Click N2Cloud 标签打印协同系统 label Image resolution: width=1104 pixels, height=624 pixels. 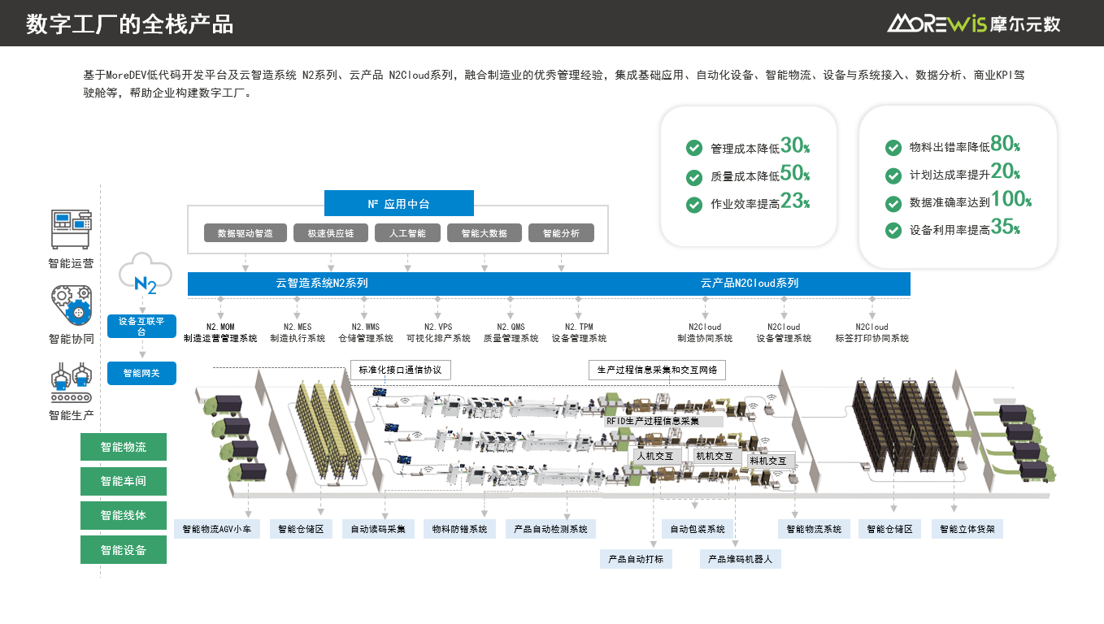coord(871,332)
